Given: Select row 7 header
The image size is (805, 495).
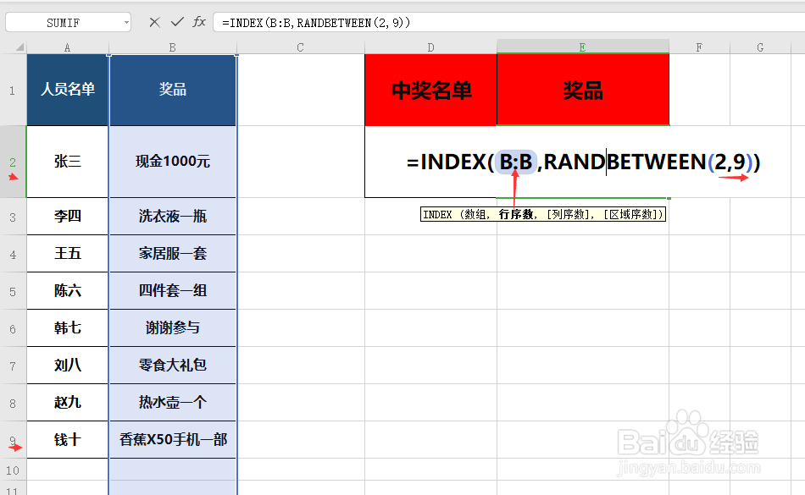Looking at the screenshot, I should click(x=13, y=366).
